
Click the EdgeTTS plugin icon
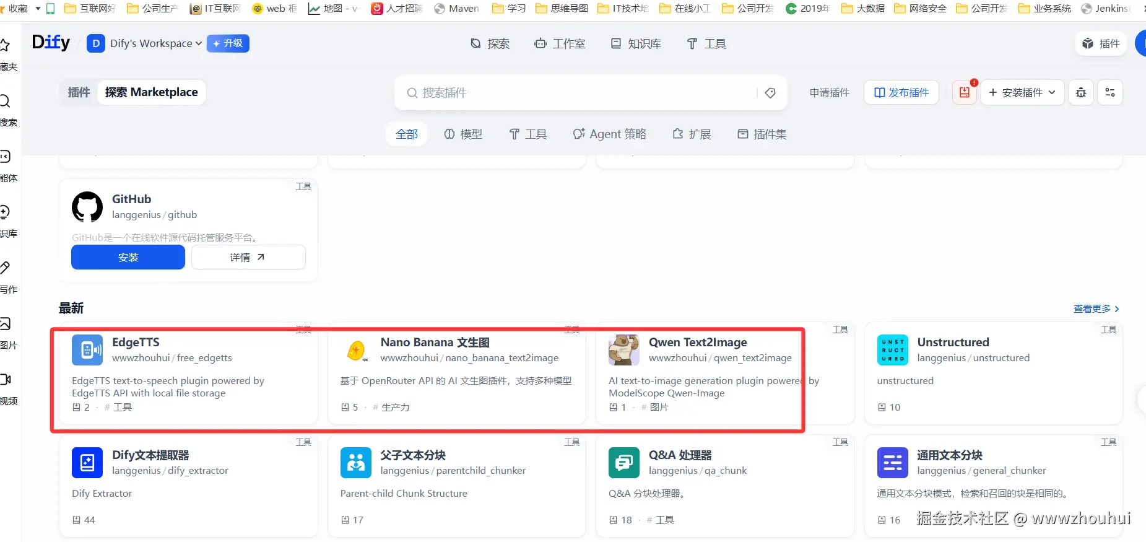tap(87, 350)
